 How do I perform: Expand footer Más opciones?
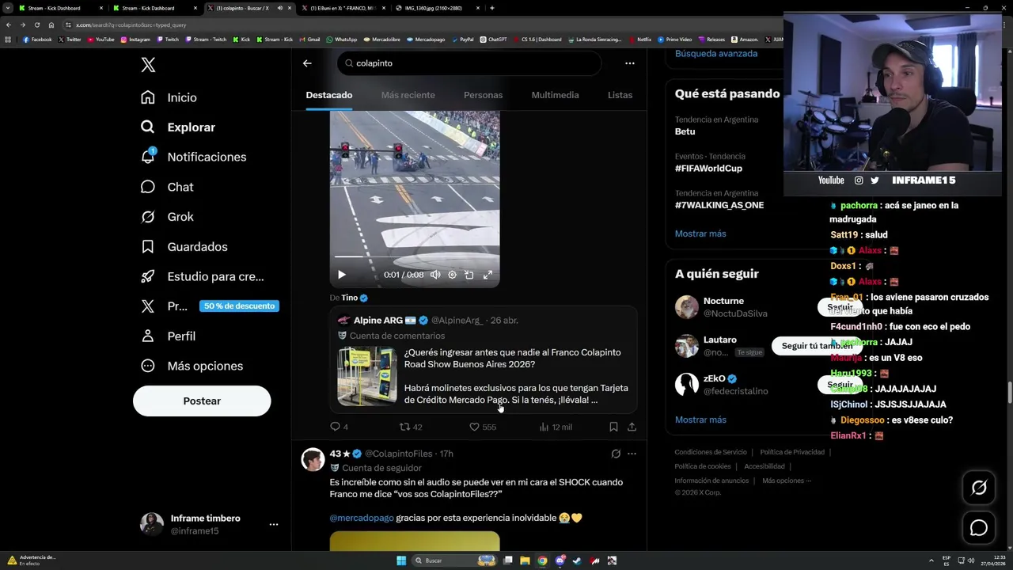(786, 481)
